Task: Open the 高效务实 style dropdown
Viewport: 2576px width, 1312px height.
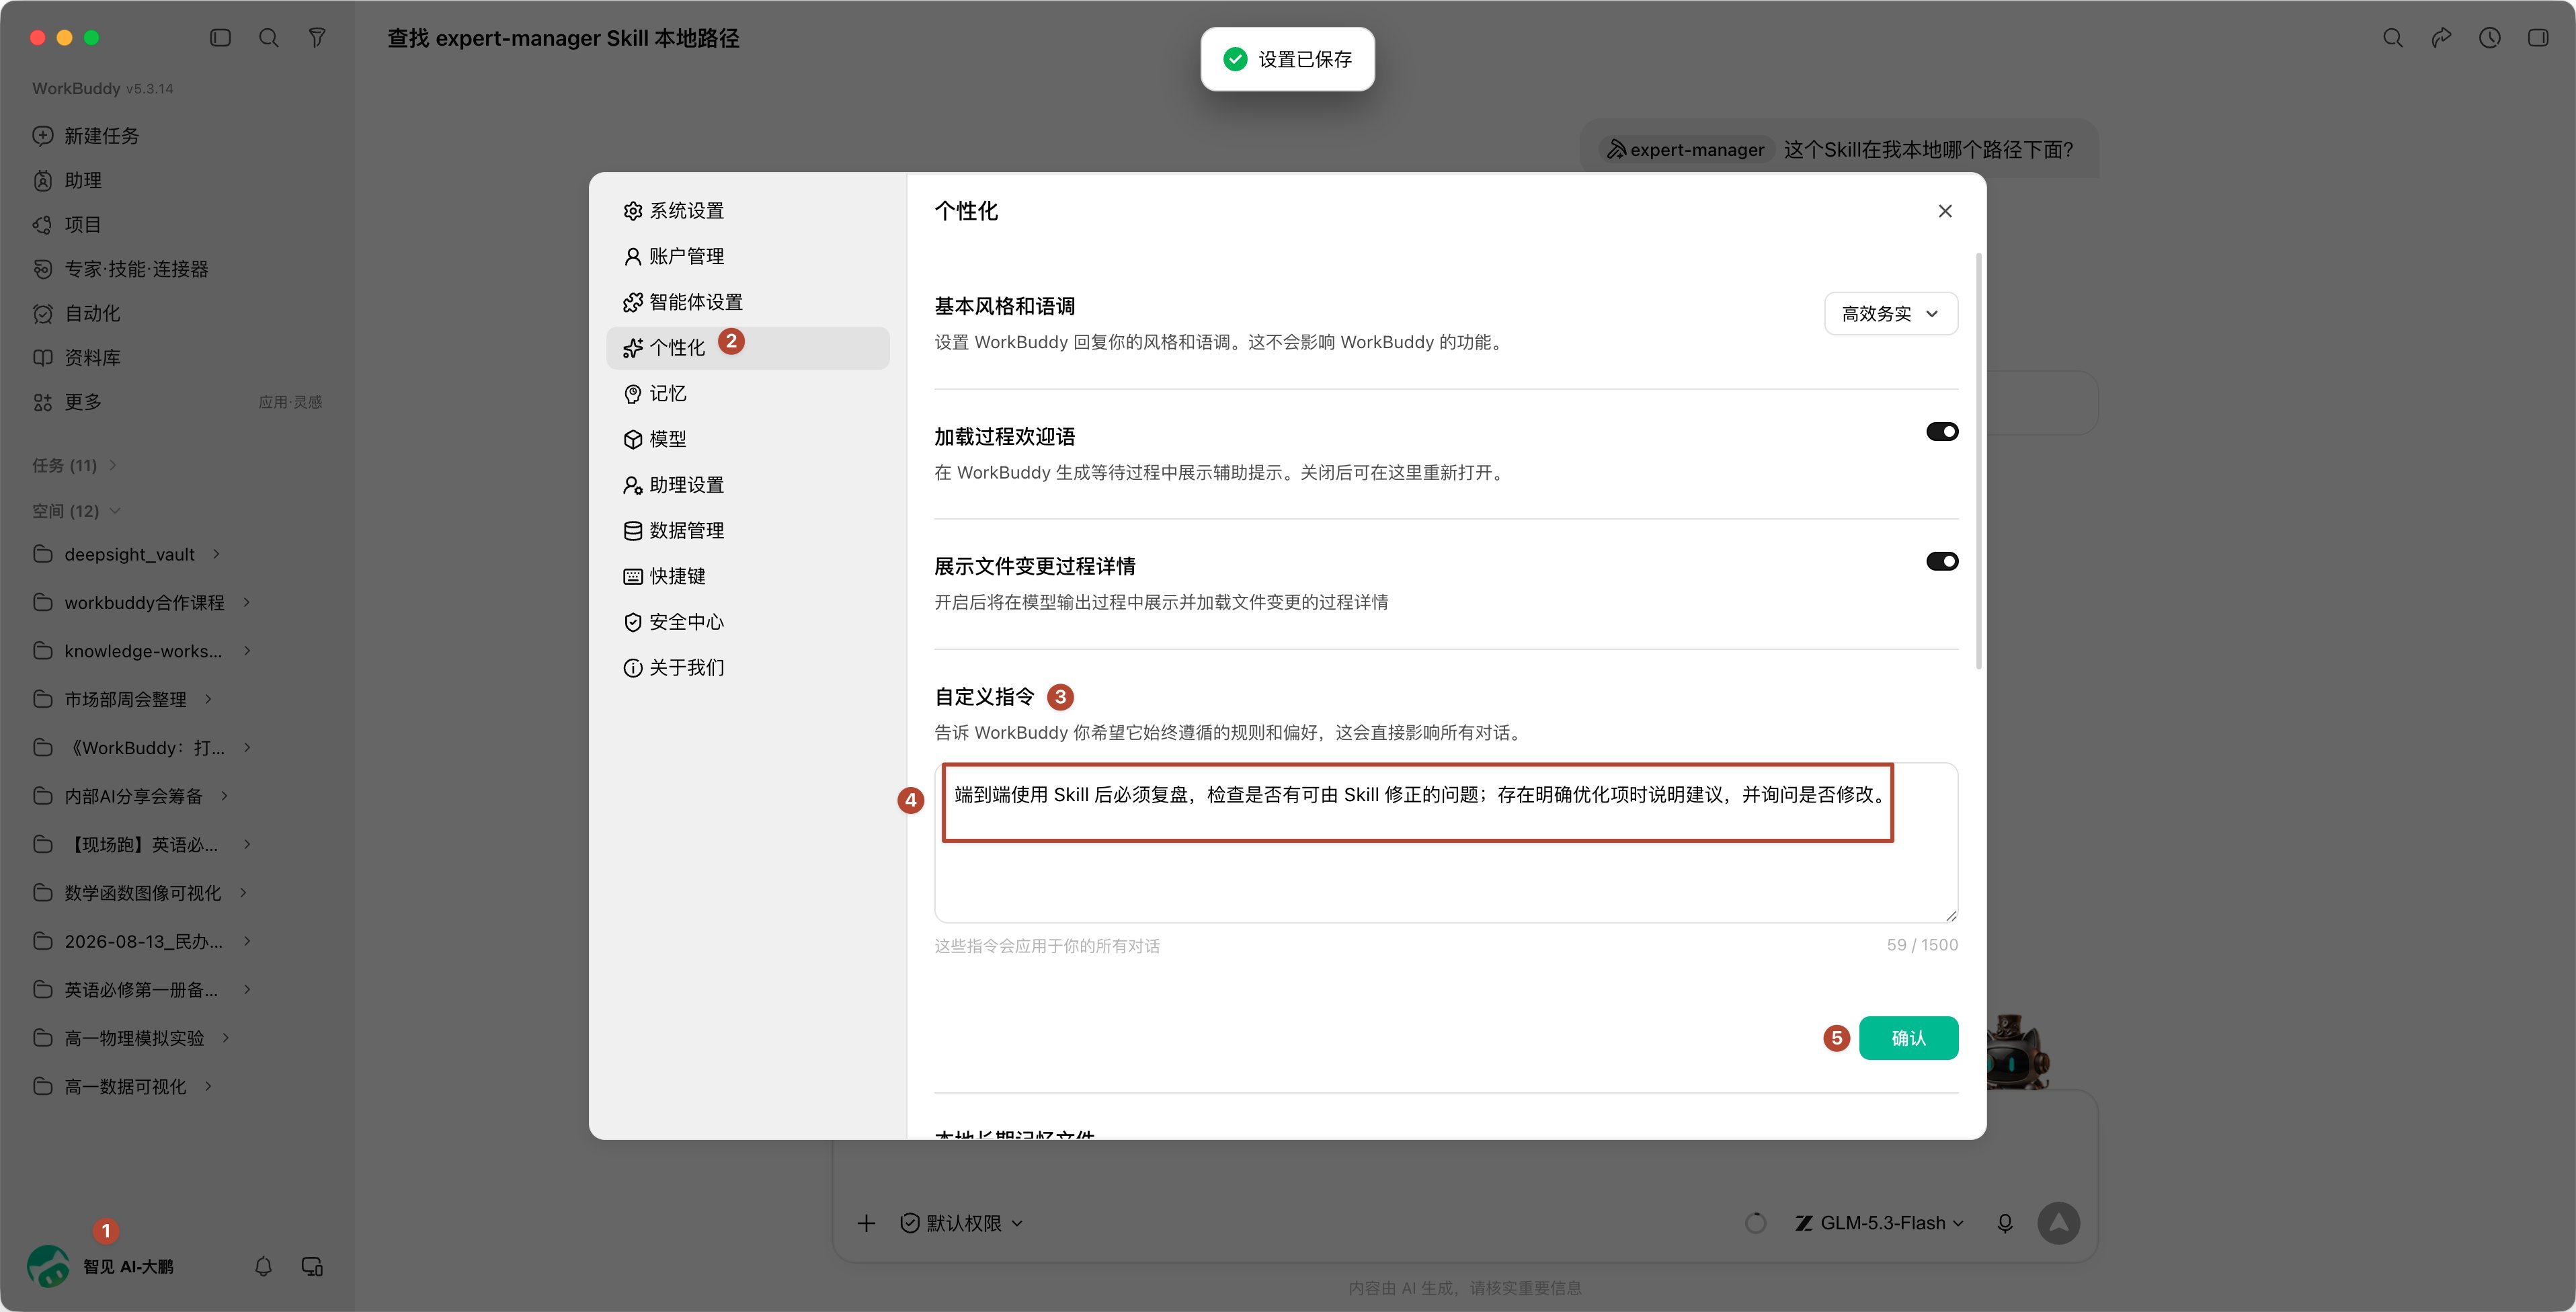Action: pyautogui.click(x=1891, y=314)
